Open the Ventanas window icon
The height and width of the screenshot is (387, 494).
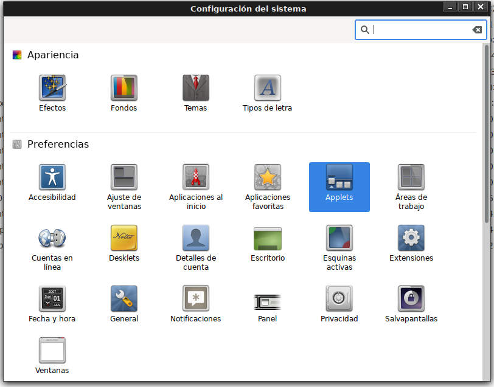click(x=52, y=350)
